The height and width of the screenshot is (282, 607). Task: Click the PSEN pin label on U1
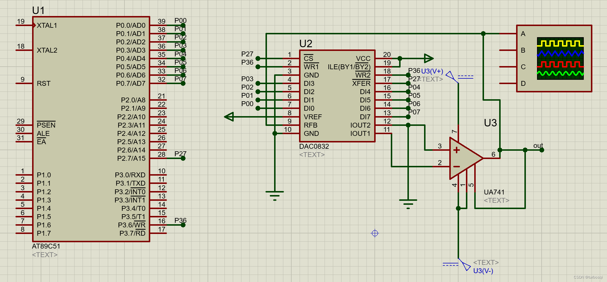click(x=46, y=125)
